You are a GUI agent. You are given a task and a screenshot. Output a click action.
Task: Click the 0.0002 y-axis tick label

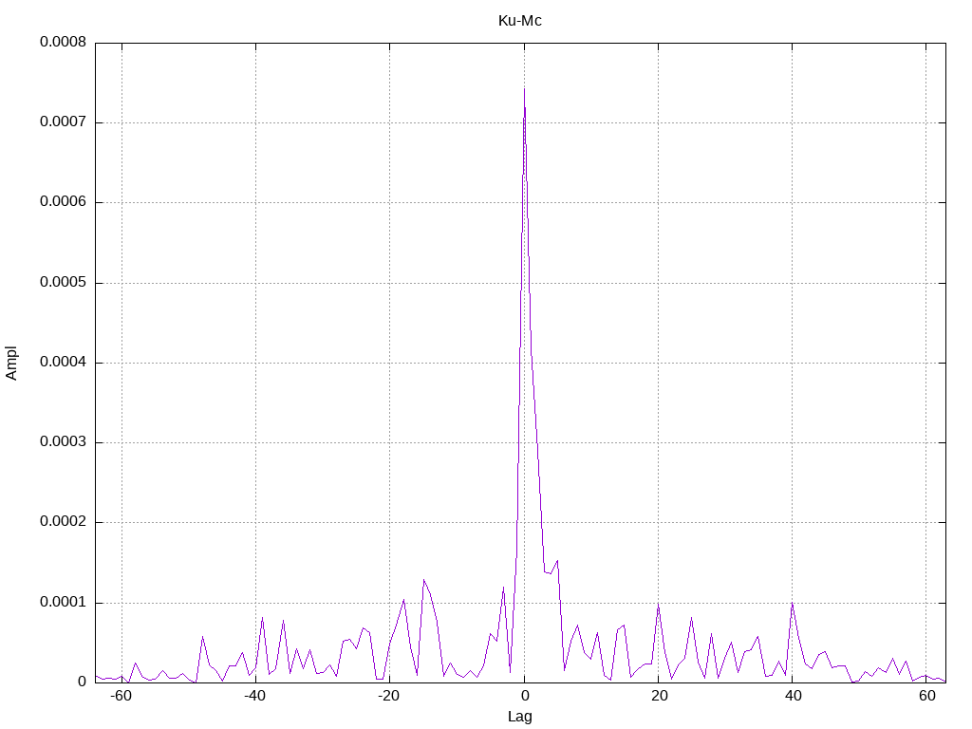[x=64, y=522]
